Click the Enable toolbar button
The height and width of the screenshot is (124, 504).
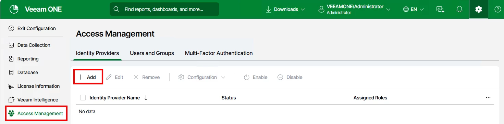click(x=256, y=77)
